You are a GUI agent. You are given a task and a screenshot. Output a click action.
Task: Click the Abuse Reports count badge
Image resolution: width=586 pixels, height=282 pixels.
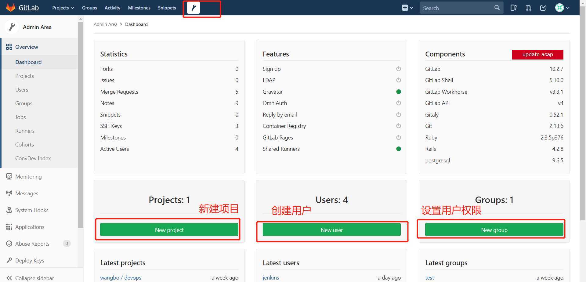67,243
